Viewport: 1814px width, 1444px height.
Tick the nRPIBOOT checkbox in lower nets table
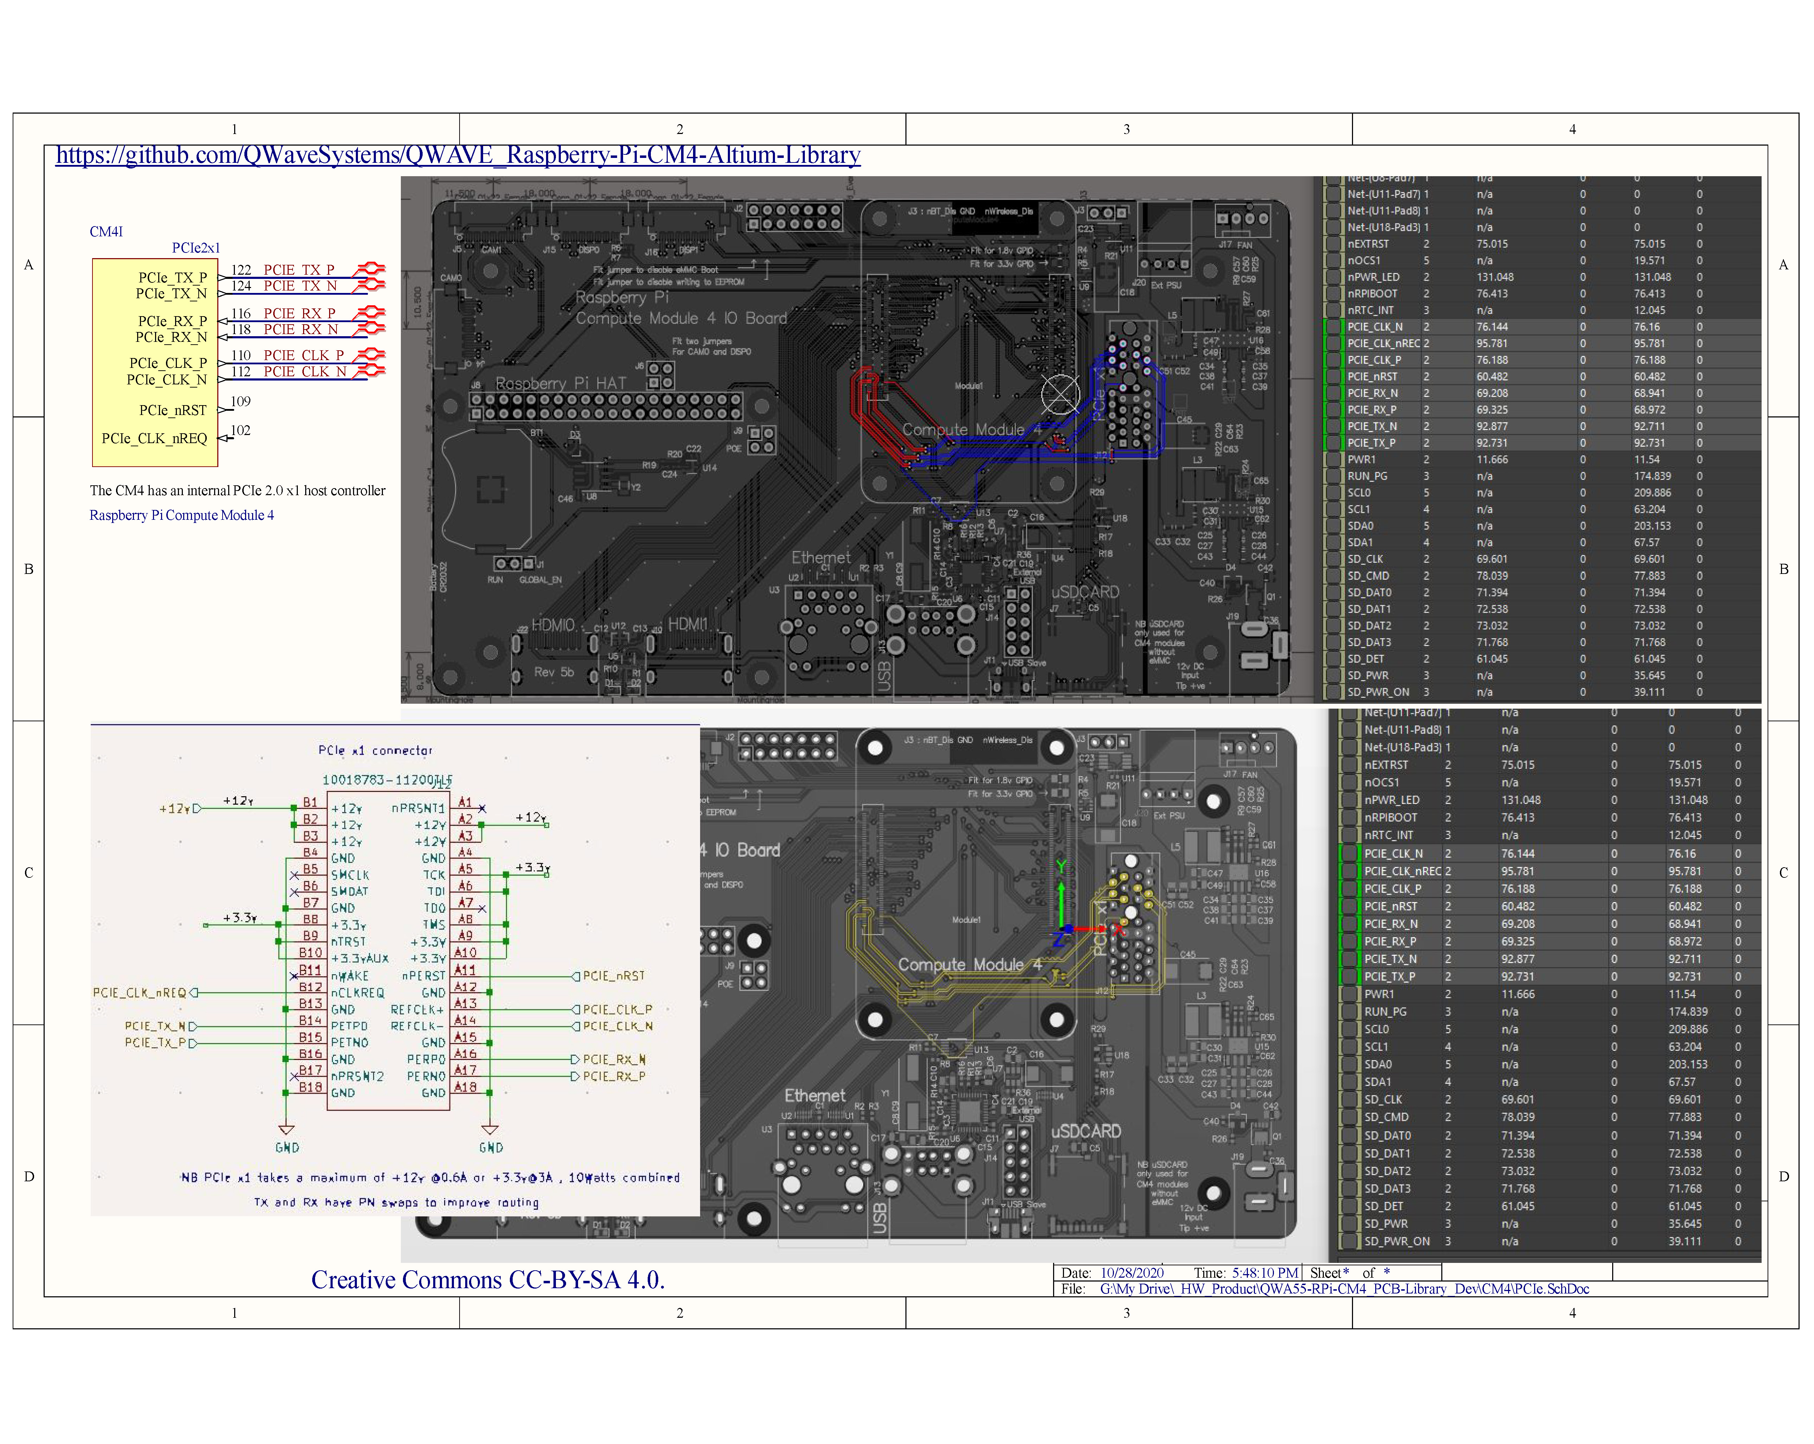(1350, 818)
